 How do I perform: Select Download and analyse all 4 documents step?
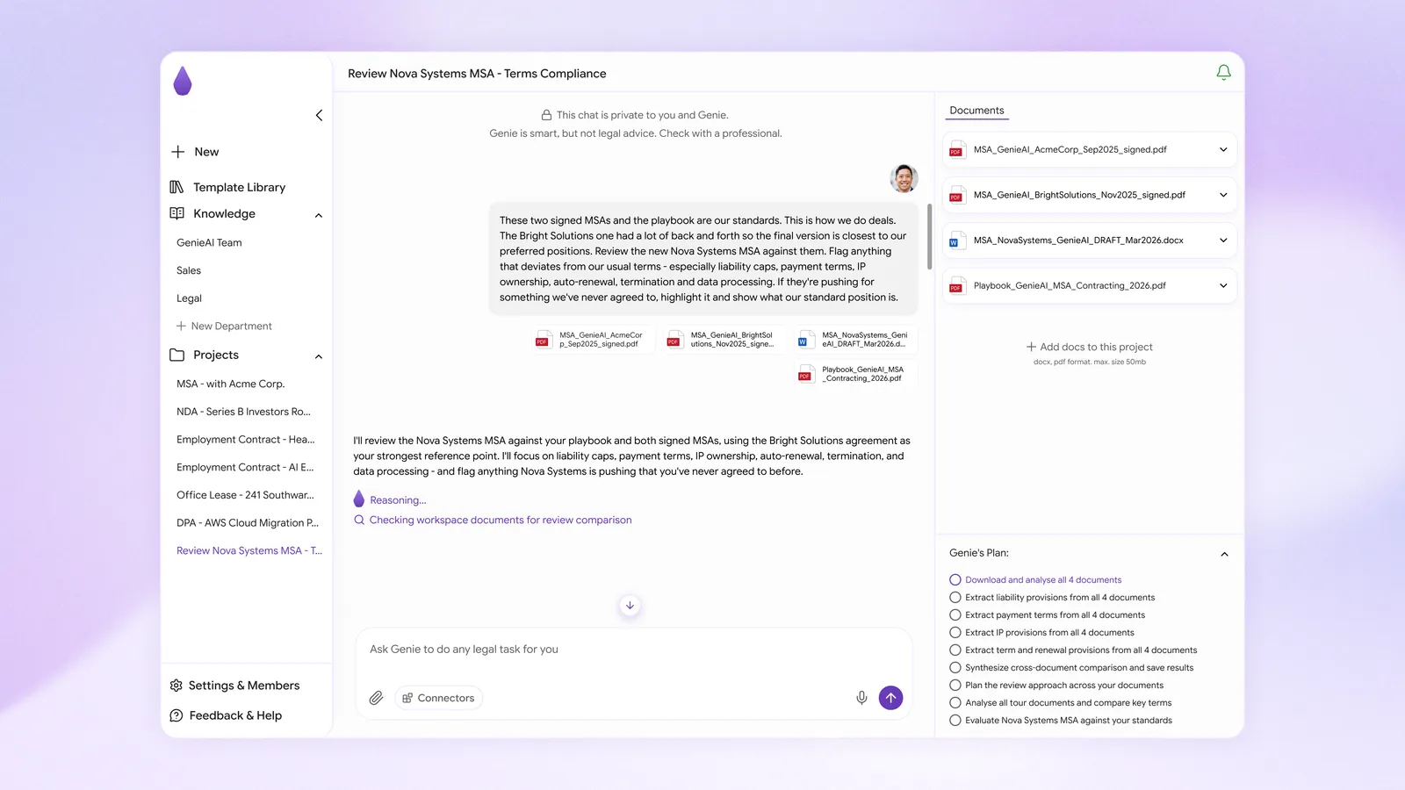pos(1035,580)
